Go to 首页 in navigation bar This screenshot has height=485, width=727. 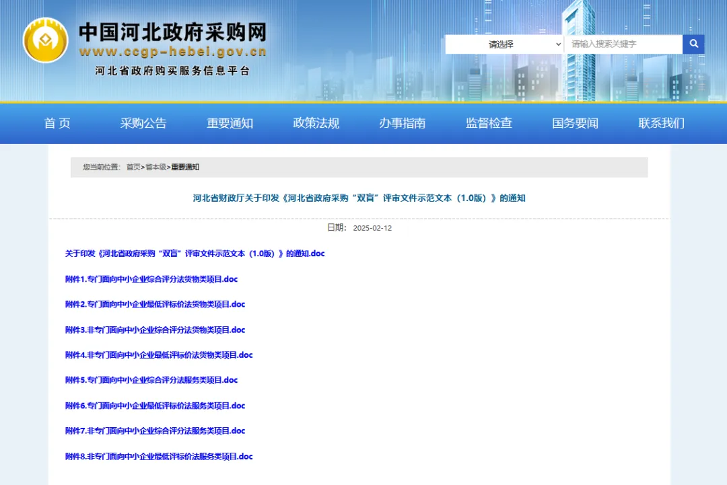click(57, 123)
